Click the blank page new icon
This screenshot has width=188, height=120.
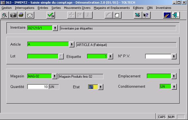(117, 15)
